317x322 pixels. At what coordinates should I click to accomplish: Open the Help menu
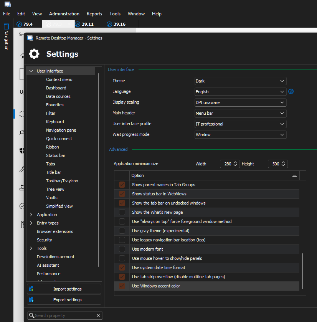click(157, 14)
